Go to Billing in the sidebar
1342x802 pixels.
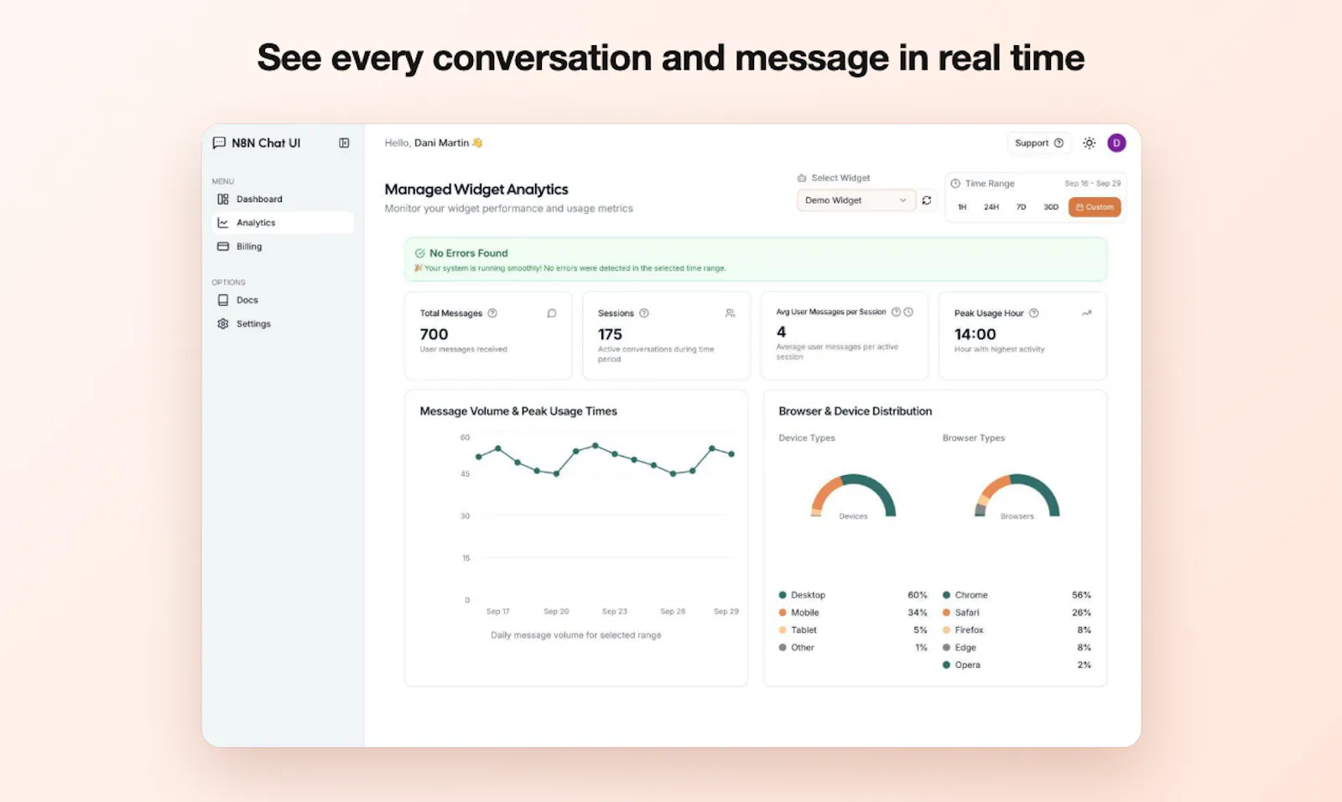click(282, 246)
